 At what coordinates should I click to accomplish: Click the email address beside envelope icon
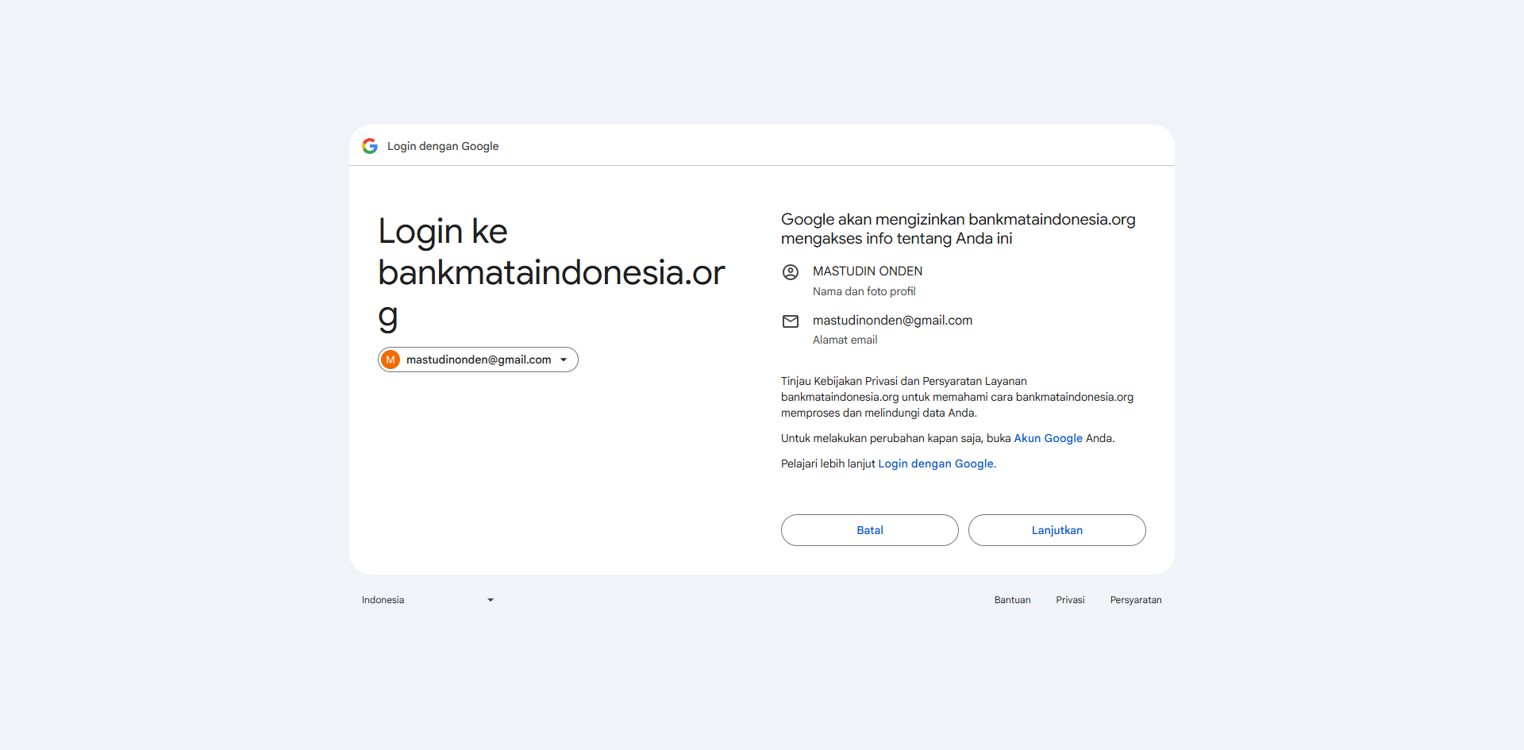(x=892, y=321)
